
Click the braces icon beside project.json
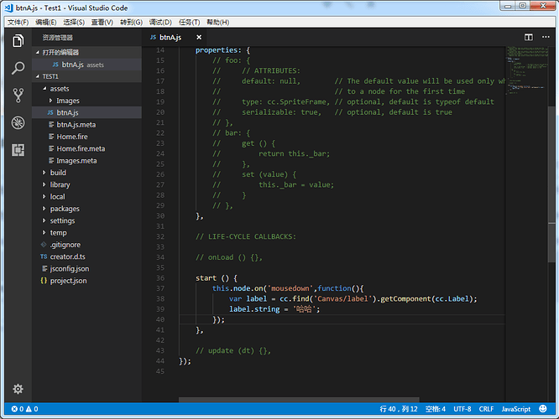(x=44, y=281)
